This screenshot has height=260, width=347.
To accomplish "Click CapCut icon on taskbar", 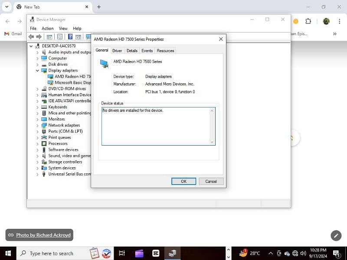I will click(156, 253).
